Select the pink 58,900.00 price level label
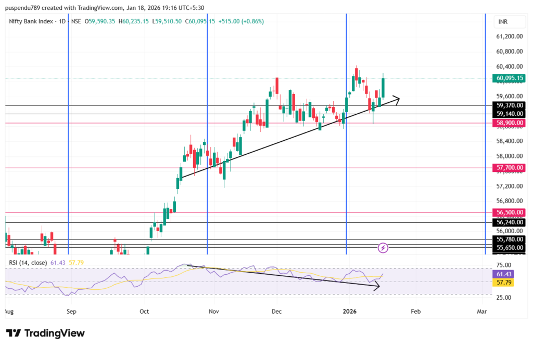This screenshot has height=348, width=533. (509, 123)
